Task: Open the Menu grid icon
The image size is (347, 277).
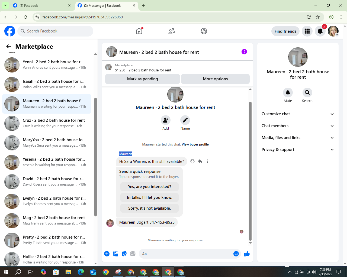Action: (x=307, y=31)
